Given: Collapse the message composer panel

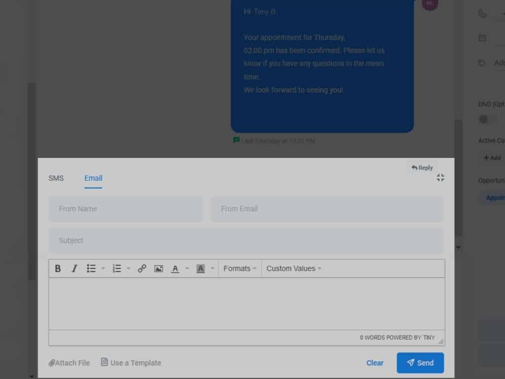Looking at the screenshot, I should tap(440, 178).
